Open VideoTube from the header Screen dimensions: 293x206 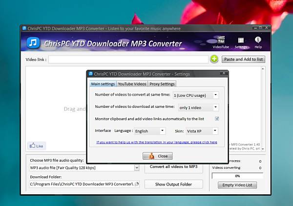[x=221, y=42]
